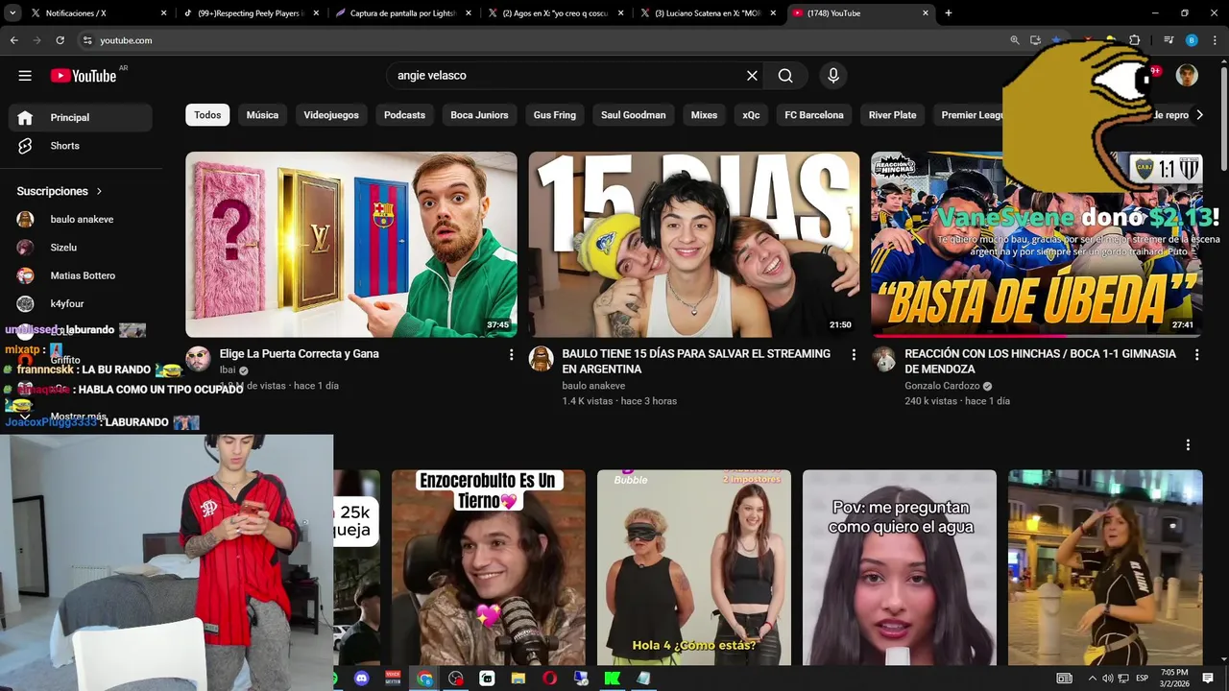The width and height of the screenshot is (1229, 691).
Task: Open the YouTube account avatar menu
Action: tap(1187, 76)
